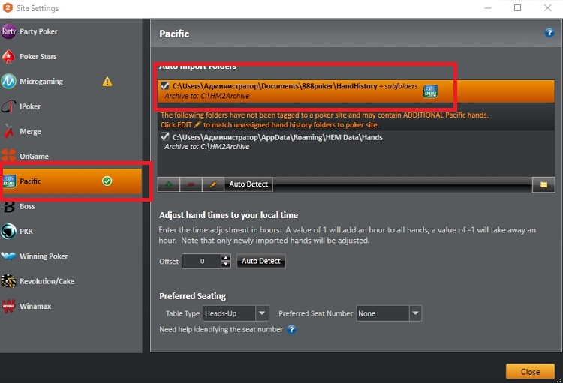This screenshot has width=563, height=383.
Task: Select the Winning Poker site entry
Action: point(71,256)
